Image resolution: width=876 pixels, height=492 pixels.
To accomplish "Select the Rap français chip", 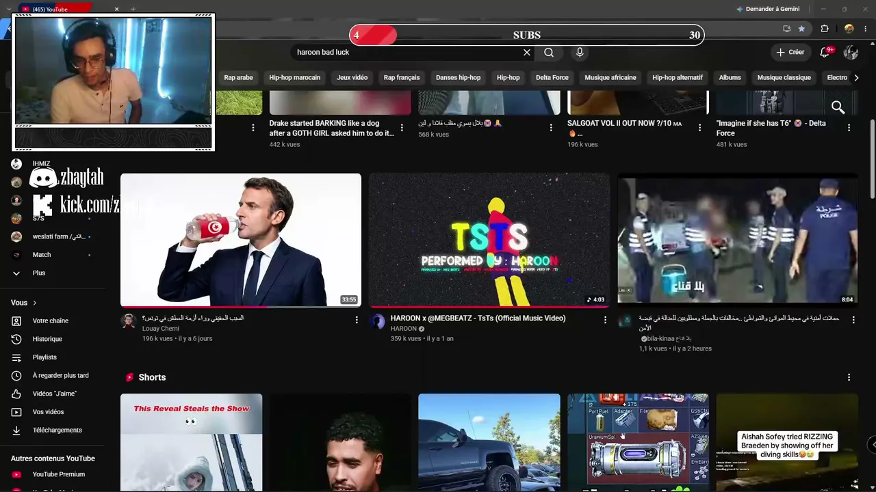I will [x=402, y=78].
